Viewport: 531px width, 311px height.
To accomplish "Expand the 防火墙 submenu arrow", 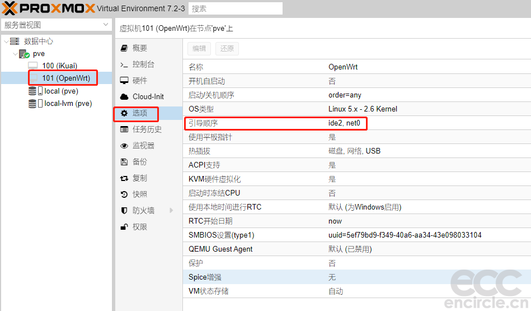I will pos(171,211).
